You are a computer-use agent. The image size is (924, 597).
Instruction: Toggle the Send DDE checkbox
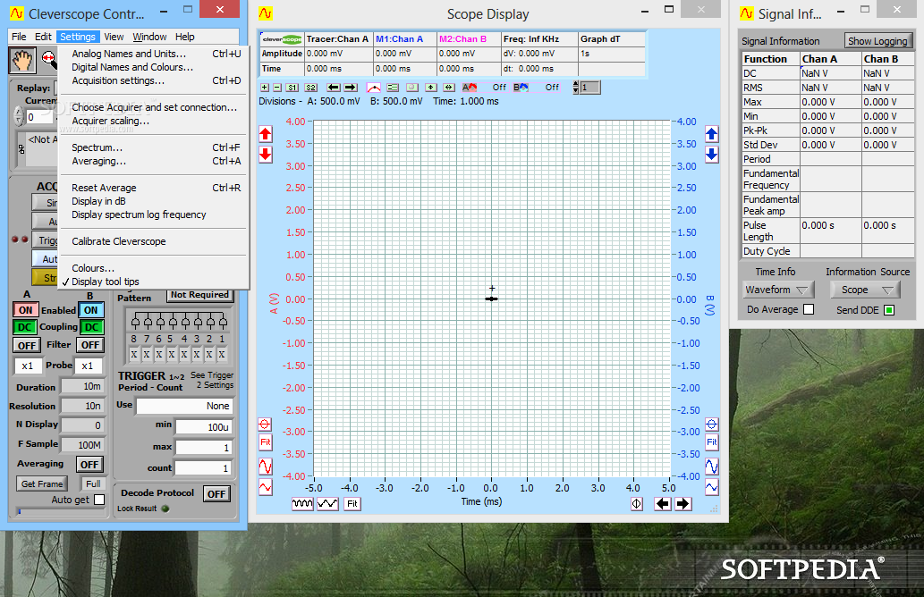pyautogui.click(x=889, y=310)
